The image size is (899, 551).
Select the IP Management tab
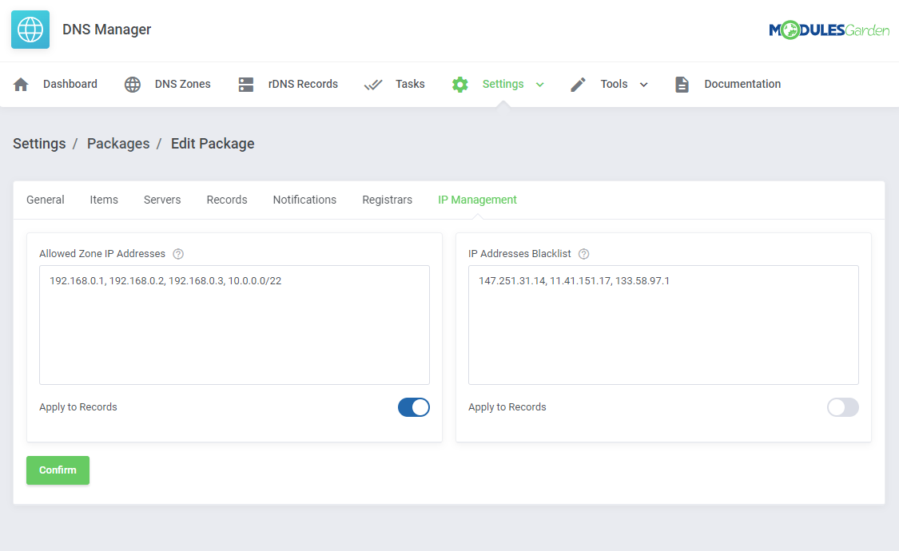click(x=477, y=200)
